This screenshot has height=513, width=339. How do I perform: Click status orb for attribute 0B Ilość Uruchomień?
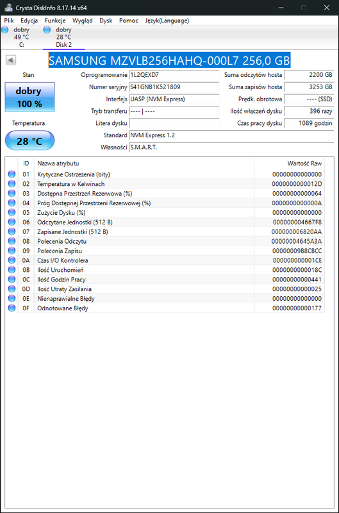click(x=12, y=269)
